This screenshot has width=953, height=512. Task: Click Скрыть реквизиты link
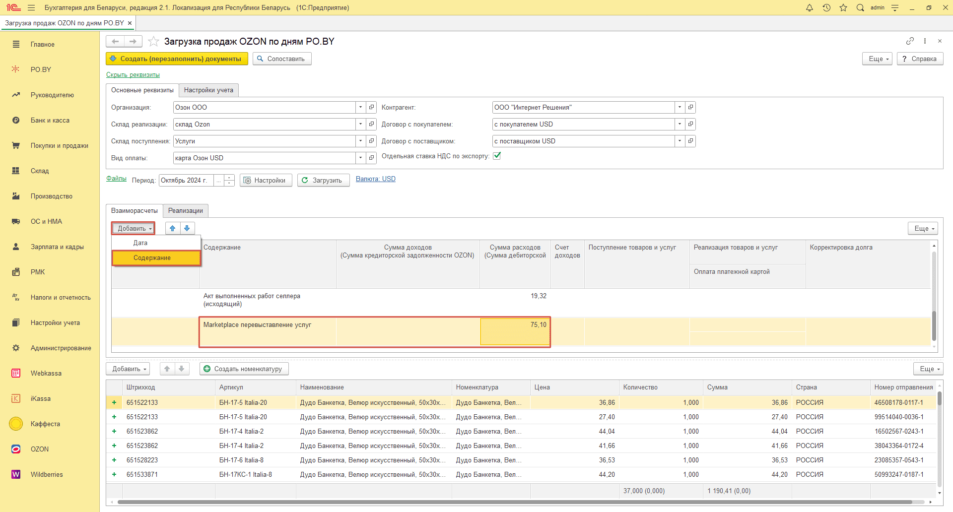[x=133, y=74]
